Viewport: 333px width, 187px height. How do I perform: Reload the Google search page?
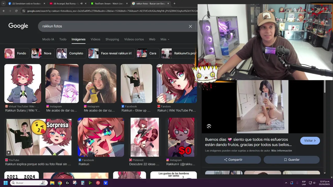click(x=16, y=11)
